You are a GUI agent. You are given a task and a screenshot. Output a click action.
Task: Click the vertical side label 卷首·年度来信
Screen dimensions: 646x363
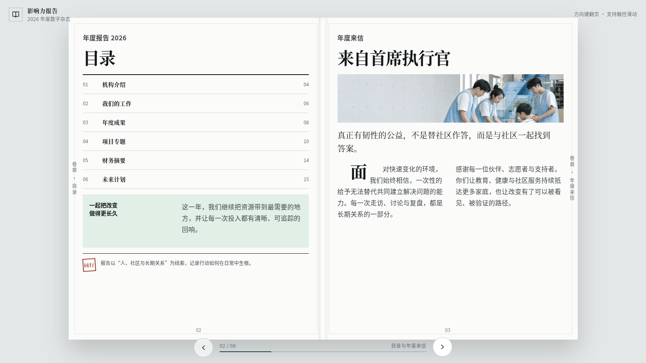click(572, 178)
